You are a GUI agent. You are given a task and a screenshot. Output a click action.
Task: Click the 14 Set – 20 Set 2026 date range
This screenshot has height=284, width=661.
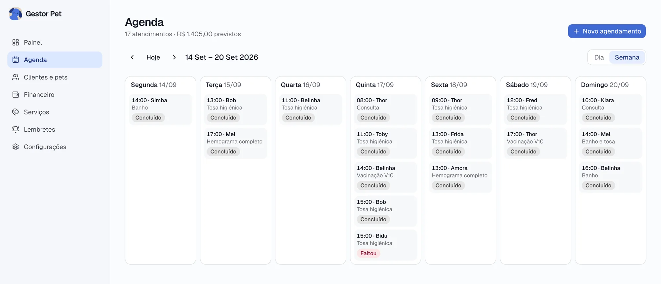point(221,57)
